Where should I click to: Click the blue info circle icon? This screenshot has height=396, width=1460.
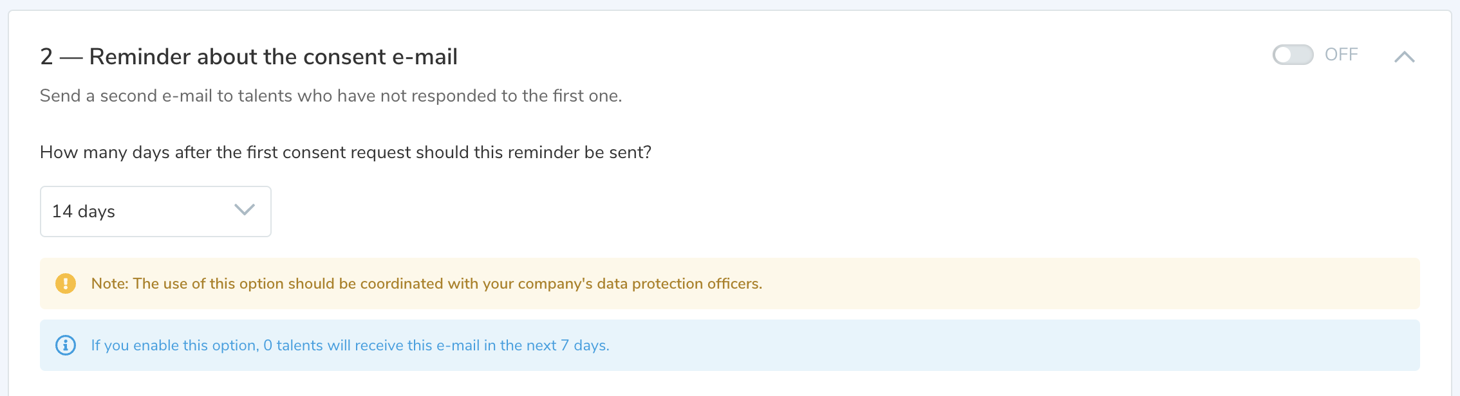coord(66,345)
